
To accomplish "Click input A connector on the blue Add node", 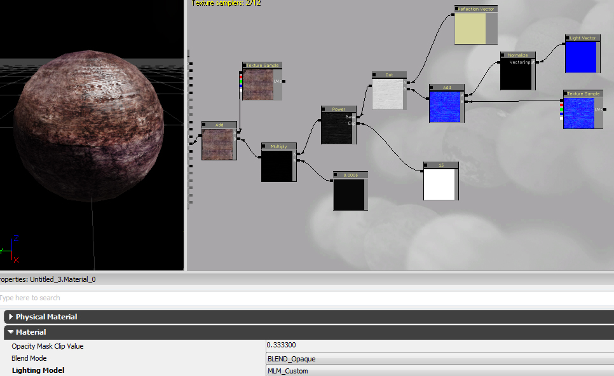I will click(x=466, y=95).
